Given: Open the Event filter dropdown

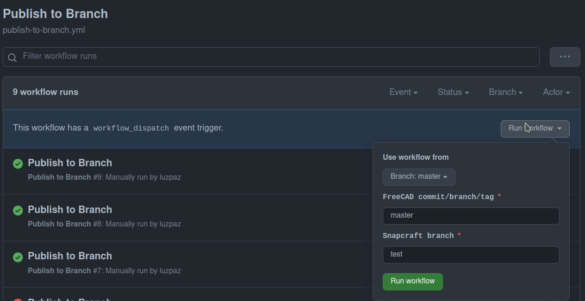Looking at the screenshot, I should (x=403, y=92).
